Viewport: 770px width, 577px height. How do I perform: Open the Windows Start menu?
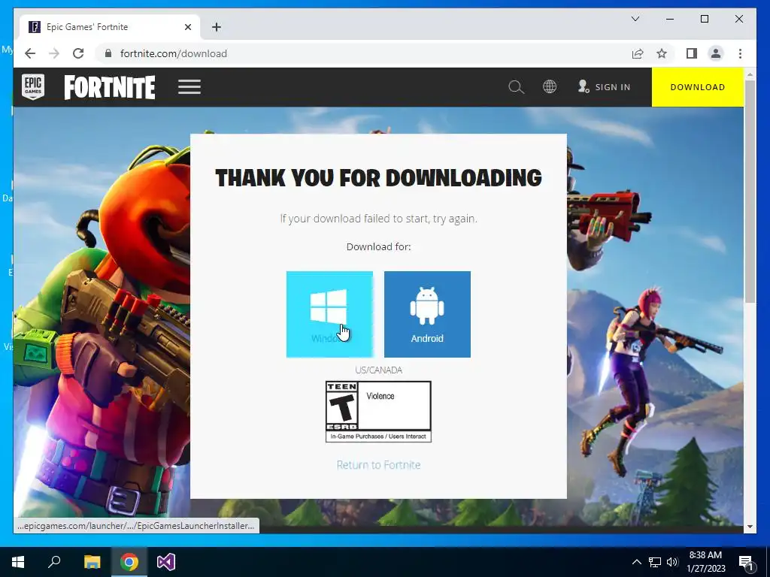tap(18, 562)
